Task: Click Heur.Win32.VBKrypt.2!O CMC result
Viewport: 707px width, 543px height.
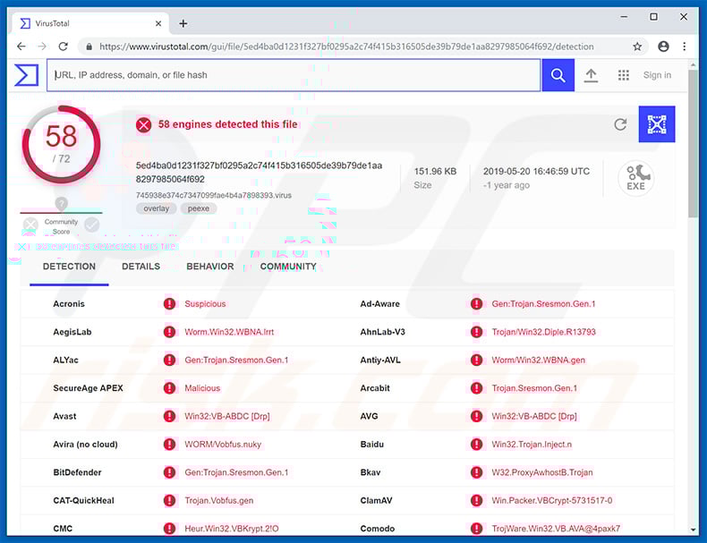Action: click(232, 528)
